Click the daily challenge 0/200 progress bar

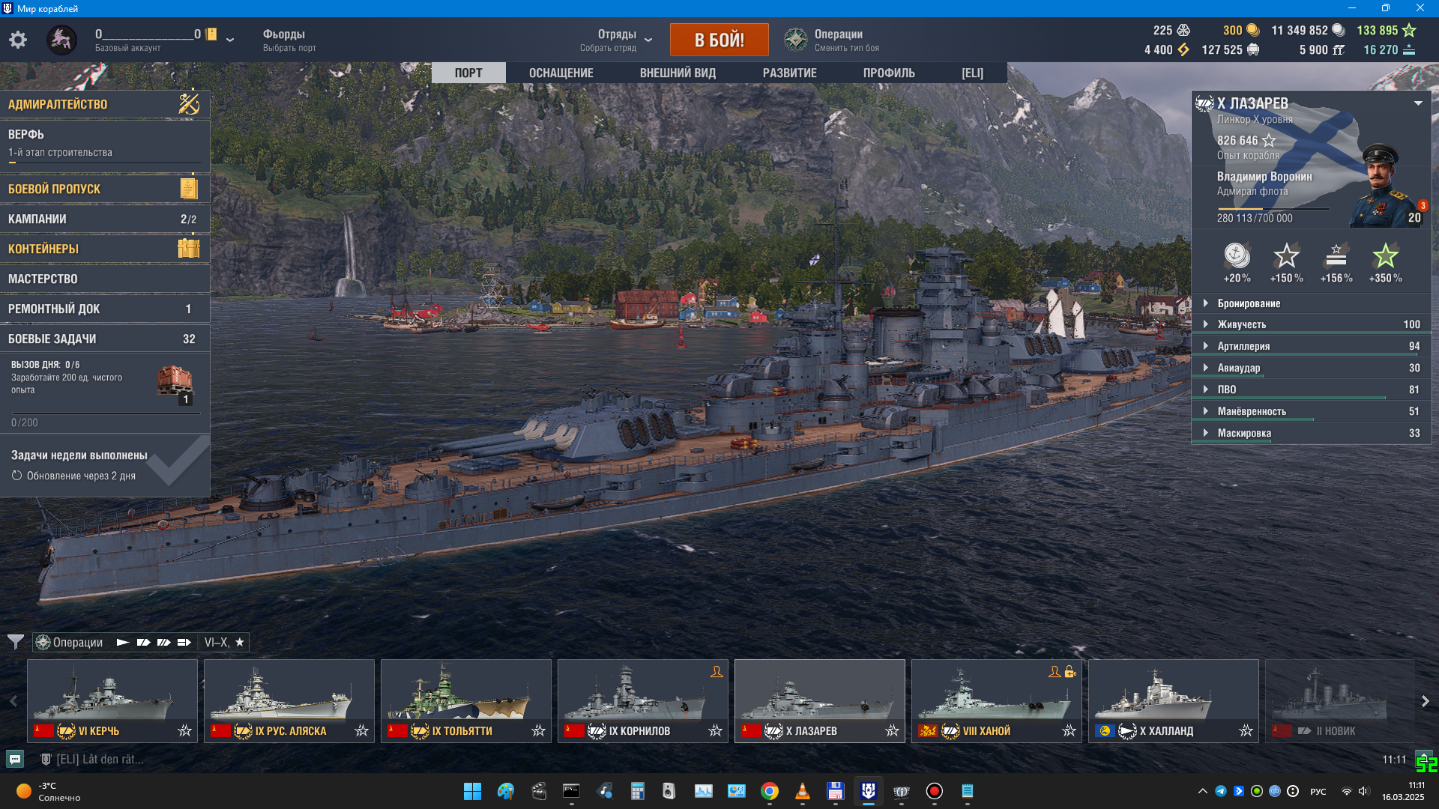[105, 413]
